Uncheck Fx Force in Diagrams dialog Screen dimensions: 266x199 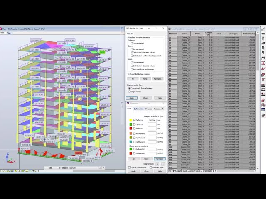(134, 120)
